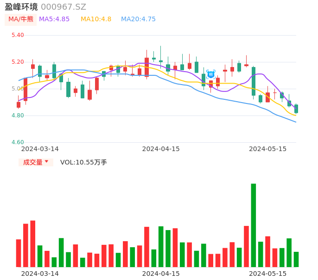Viewport: 318px width, 280px height.
Task: Click the first red candlestick on the left
Action: click(19, 105)
